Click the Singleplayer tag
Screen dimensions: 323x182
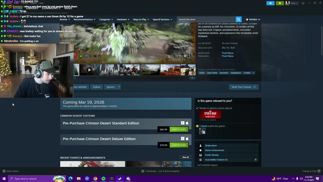click(x=236, y=73)
